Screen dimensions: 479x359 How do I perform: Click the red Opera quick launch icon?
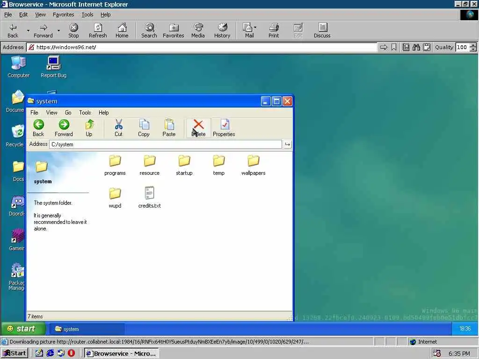(71, 353)
